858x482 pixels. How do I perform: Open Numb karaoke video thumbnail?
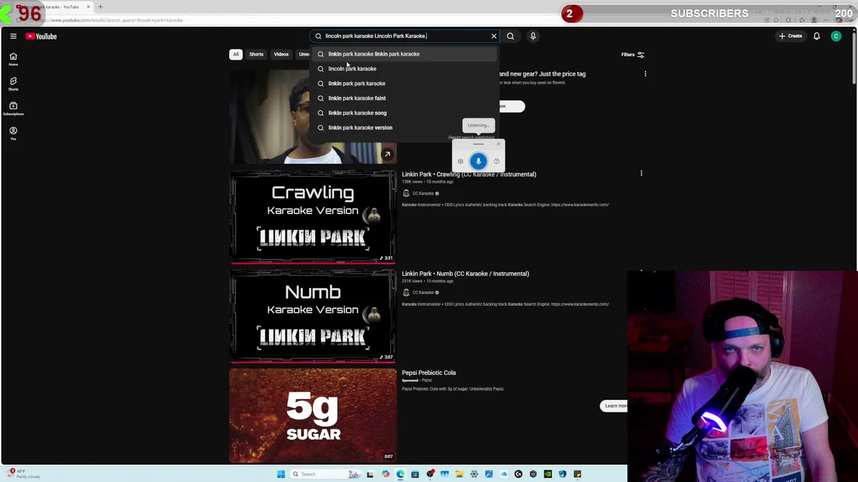point(313,315)
